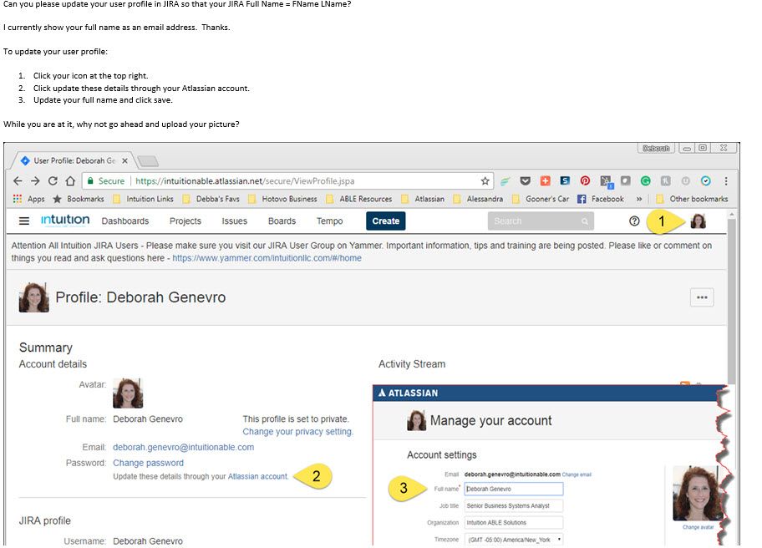Click the blue S extension icon

click(x=565, y=180)
